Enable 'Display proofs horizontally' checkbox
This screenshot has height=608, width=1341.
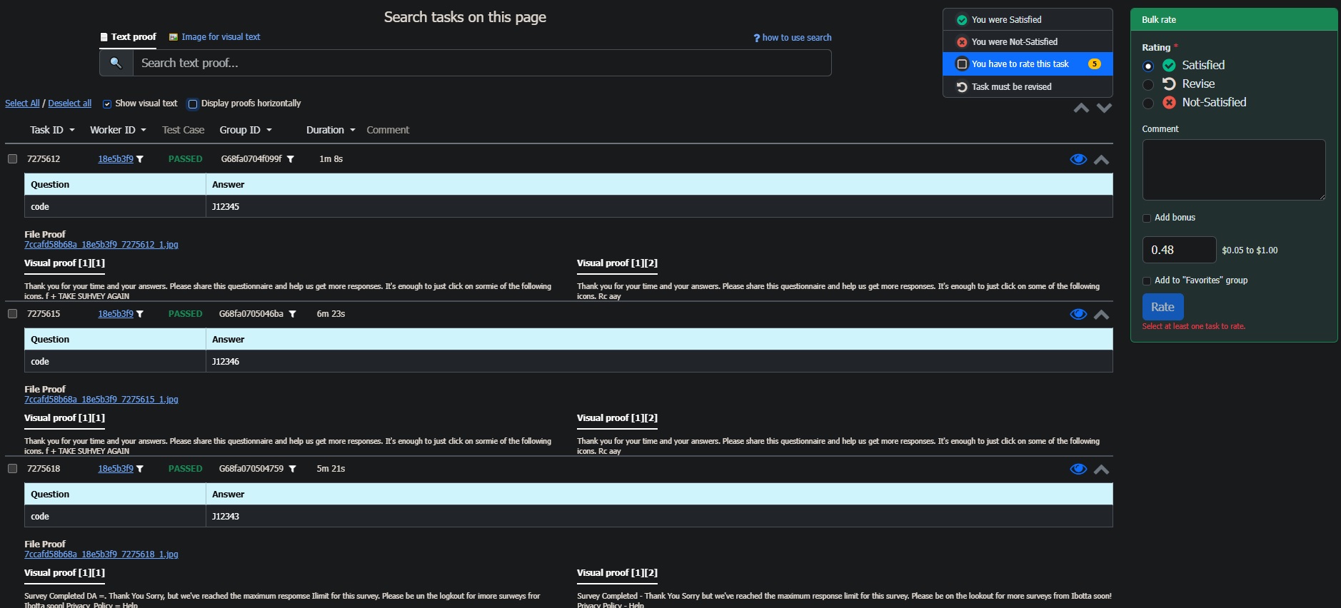[192, 104]
